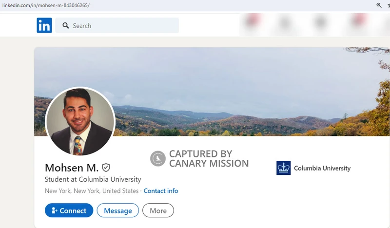Viewport: 390px width, 228px height.
Task: Click the Student at Columbia University headline
Action: point(93,179)
